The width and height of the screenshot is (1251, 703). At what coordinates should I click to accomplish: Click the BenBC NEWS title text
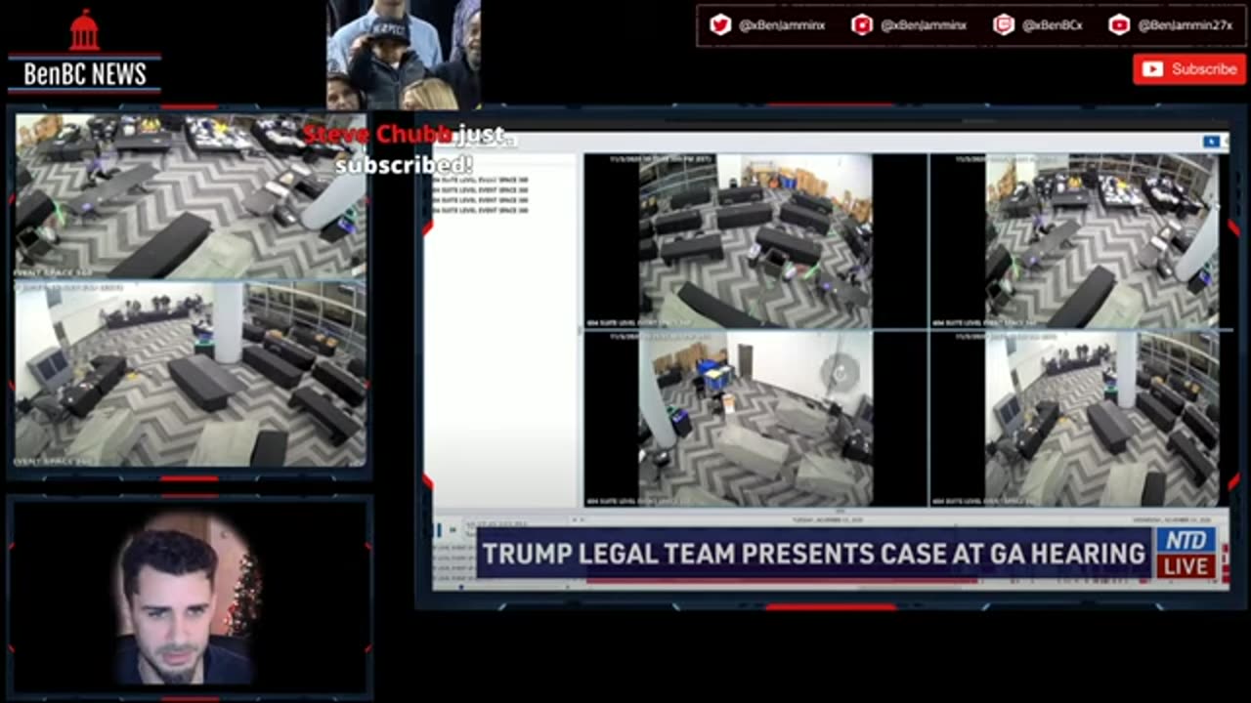84,75
